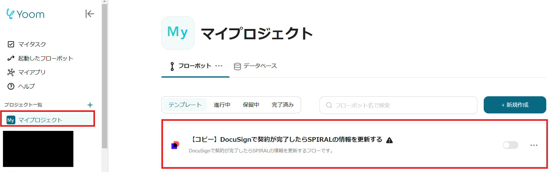
Task: Click the 新規作成 button
Action: [x=515, y=105]
